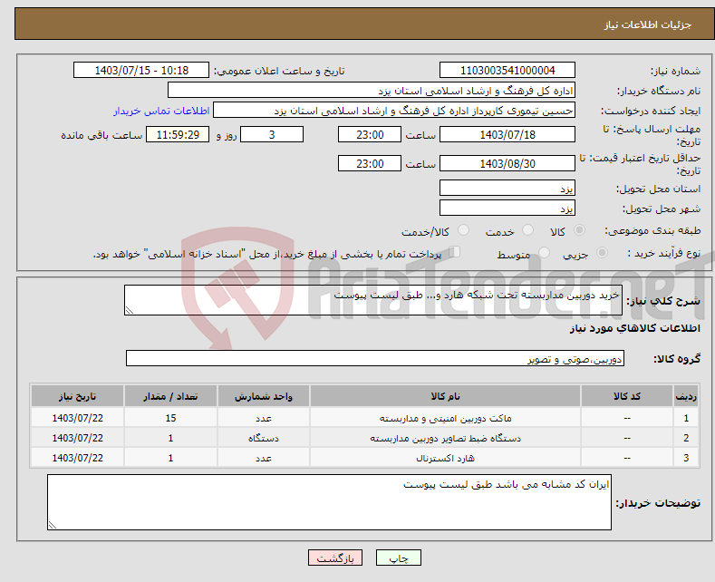This screenshot has height=582, width=715.
Task: Click the واحد شمارش column header
Action: (x=264, y=396)
